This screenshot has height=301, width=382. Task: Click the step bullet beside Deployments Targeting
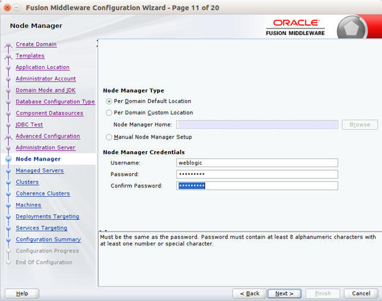[x=8, y=217]
